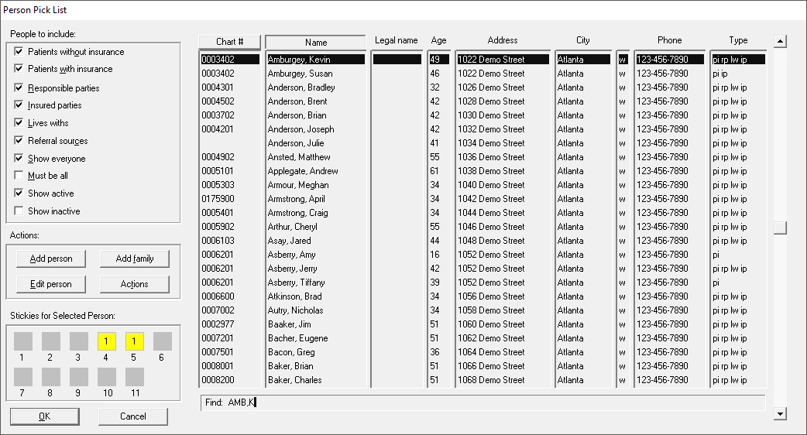807x435 pixels.
Task: Select sticky square number 10
Action: 107,377
